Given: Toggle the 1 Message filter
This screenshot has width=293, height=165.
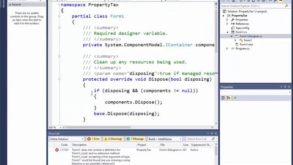Looking at the screenshot, I should [135, 139].
